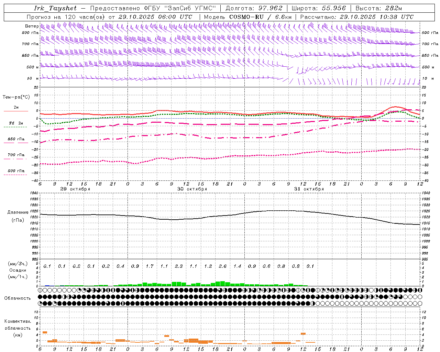The image size is (440, 352).
Task: Click the 0.4 precipitation value
Action: [x=120, y=266]
